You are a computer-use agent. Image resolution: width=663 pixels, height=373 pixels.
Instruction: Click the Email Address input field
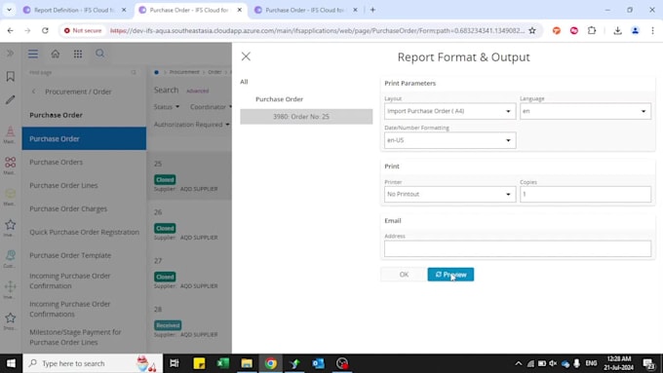point(518,248)
